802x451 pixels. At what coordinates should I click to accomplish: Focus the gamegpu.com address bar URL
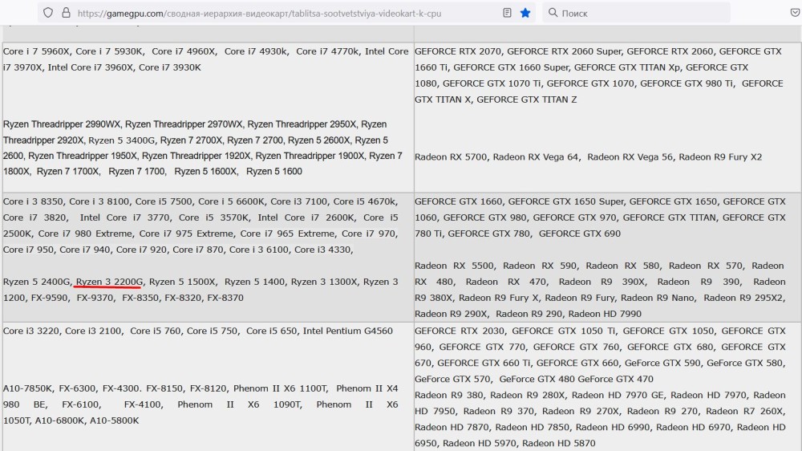259,14
